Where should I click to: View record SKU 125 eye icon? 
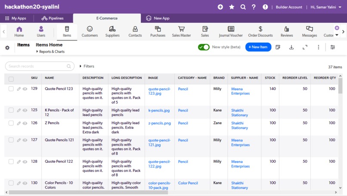tap(25, 110)
